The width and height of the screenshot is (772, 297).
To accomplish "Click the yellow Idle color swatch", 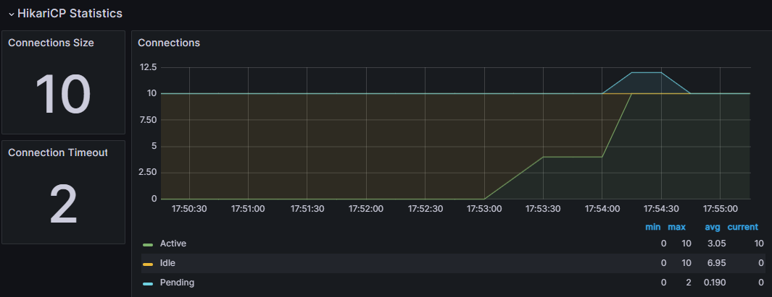I will pos(148,264).
